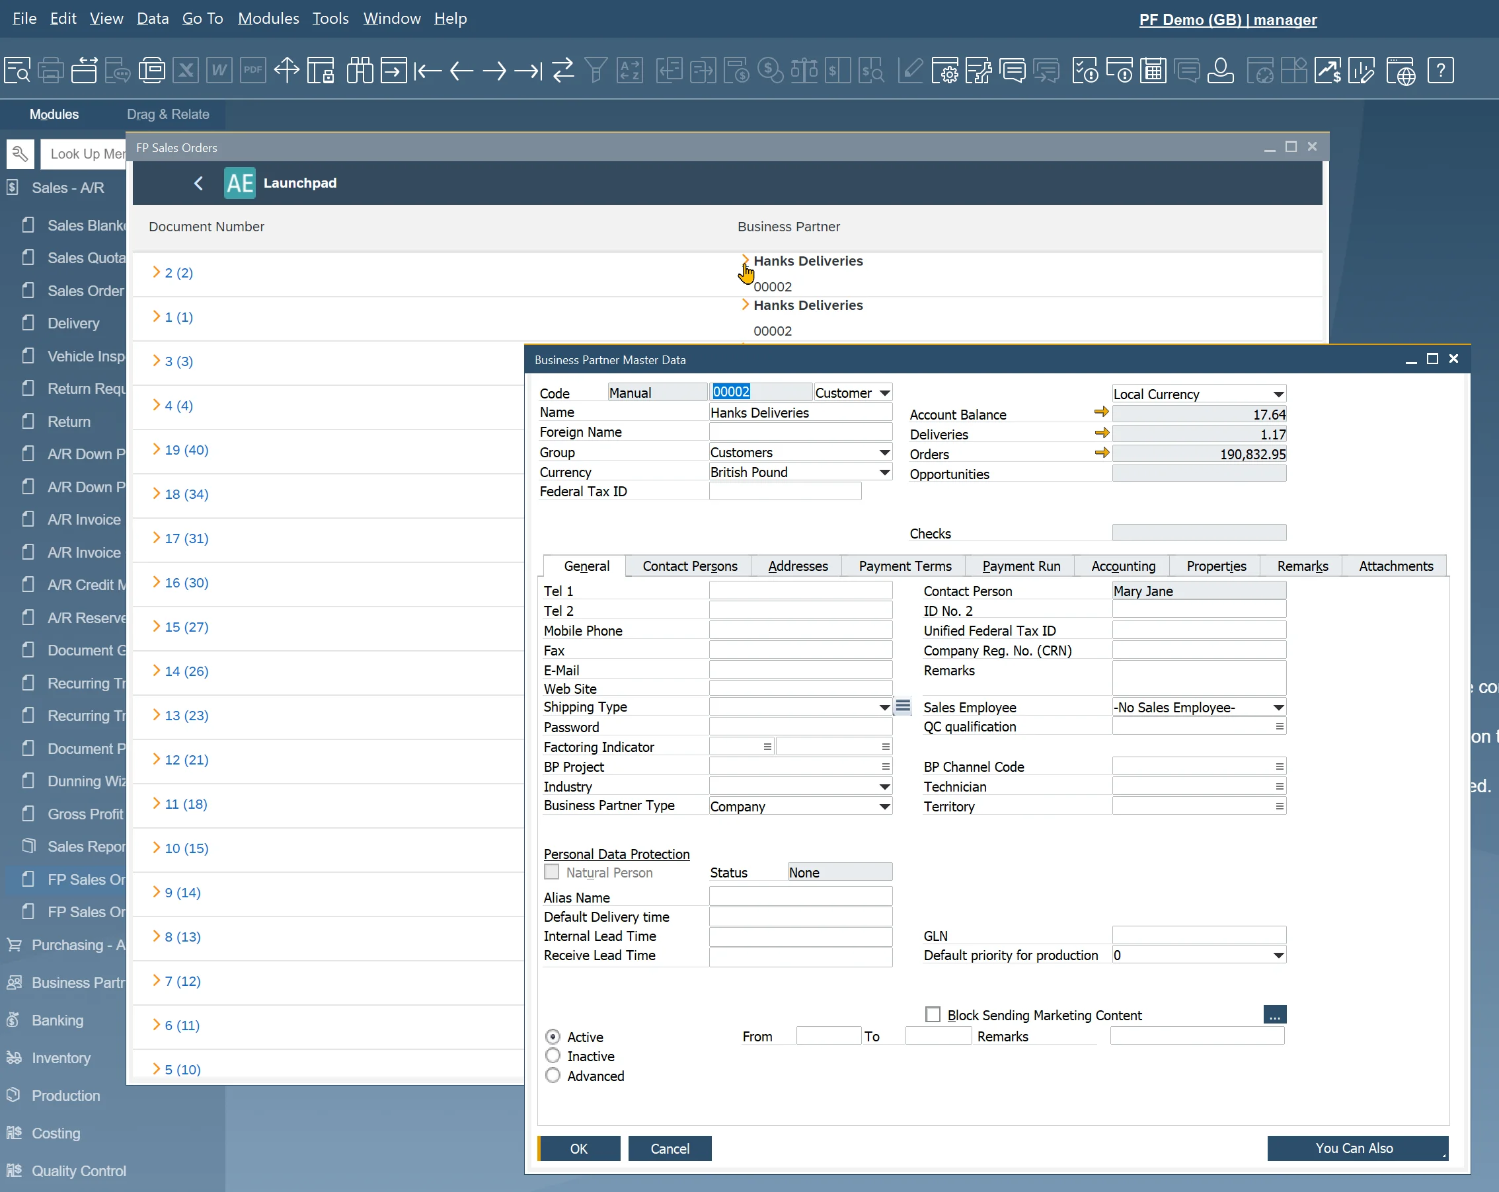Select the Inactive radio button
Screen dimensions: 1499x1192
(x=553, y=1057)
